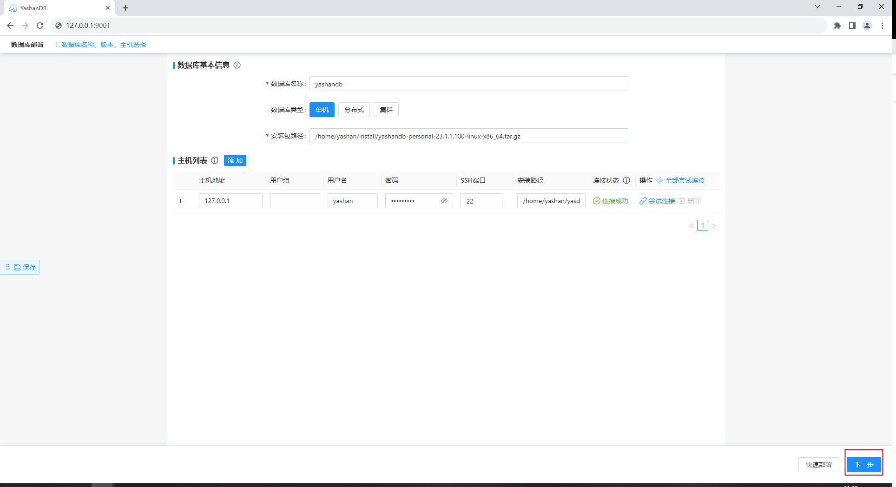The height and width of the screenshot is (487, 896).
Task: Click the 主机地址 column header
Action: point(212,180)
